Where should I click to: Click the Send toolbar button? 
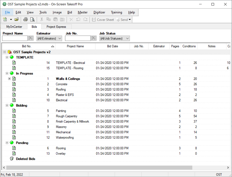[122, 20]
